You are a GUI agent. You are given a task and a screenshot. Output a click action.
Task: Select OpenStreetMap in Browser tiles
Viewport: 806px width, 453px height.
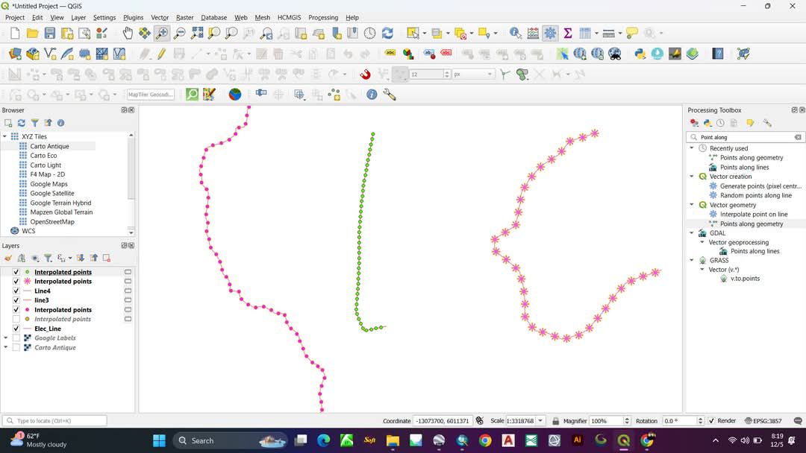[52, 221]
